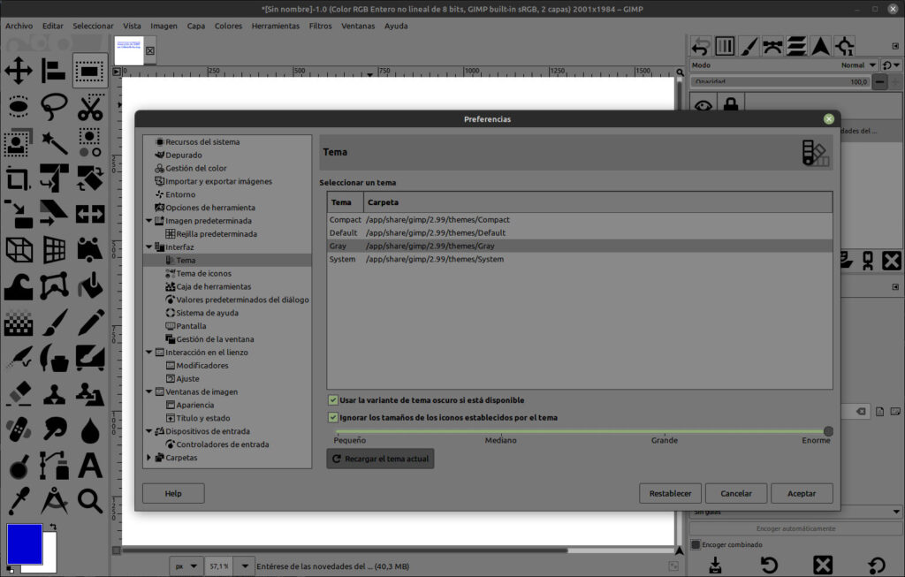
Task: Select the Paintbrush tool
Action: [54, 322]
